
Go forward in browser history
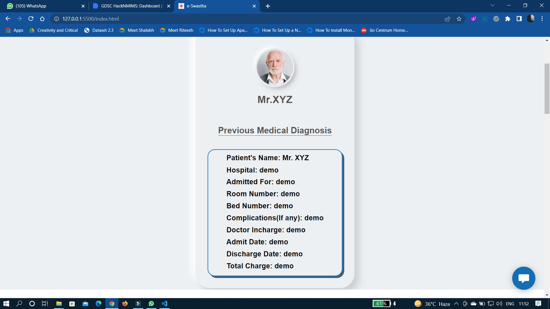tap(19, 19)
